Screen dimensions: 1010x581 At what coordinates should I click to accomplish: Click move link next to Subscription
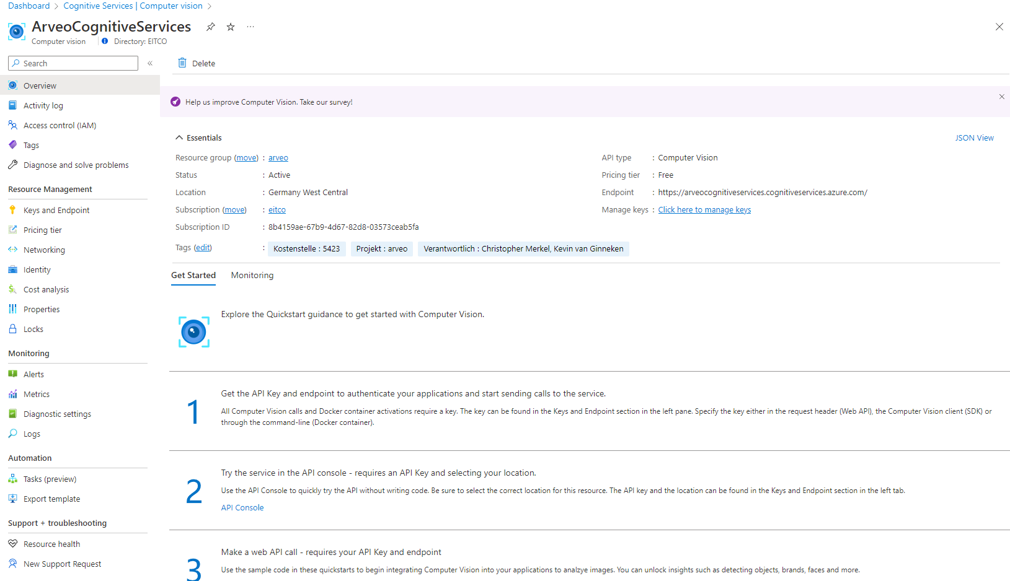click(x=234, y=210)
